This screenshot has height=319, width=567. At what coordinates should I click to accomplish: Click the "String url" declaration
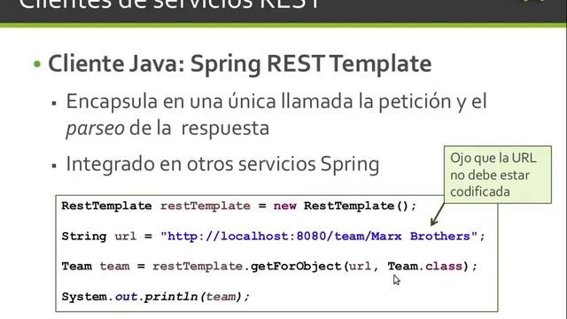(99, 237)
